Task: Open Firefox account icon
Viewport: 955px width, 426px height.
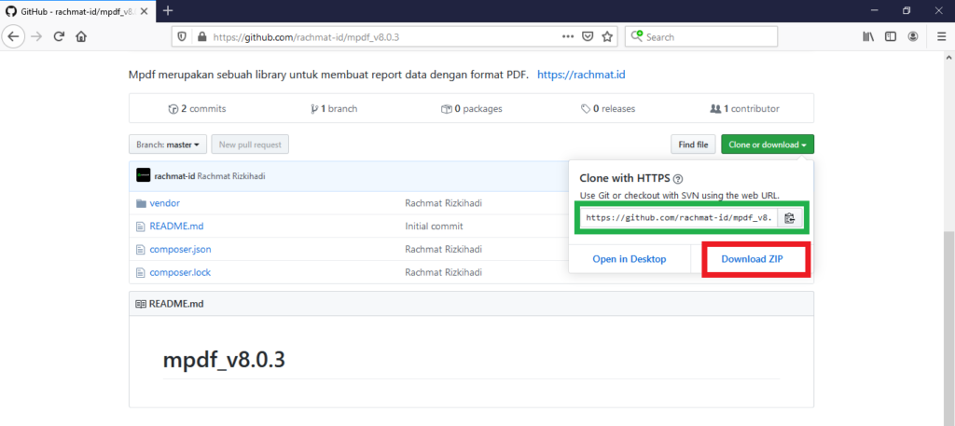Action: [x=913, y=36]
